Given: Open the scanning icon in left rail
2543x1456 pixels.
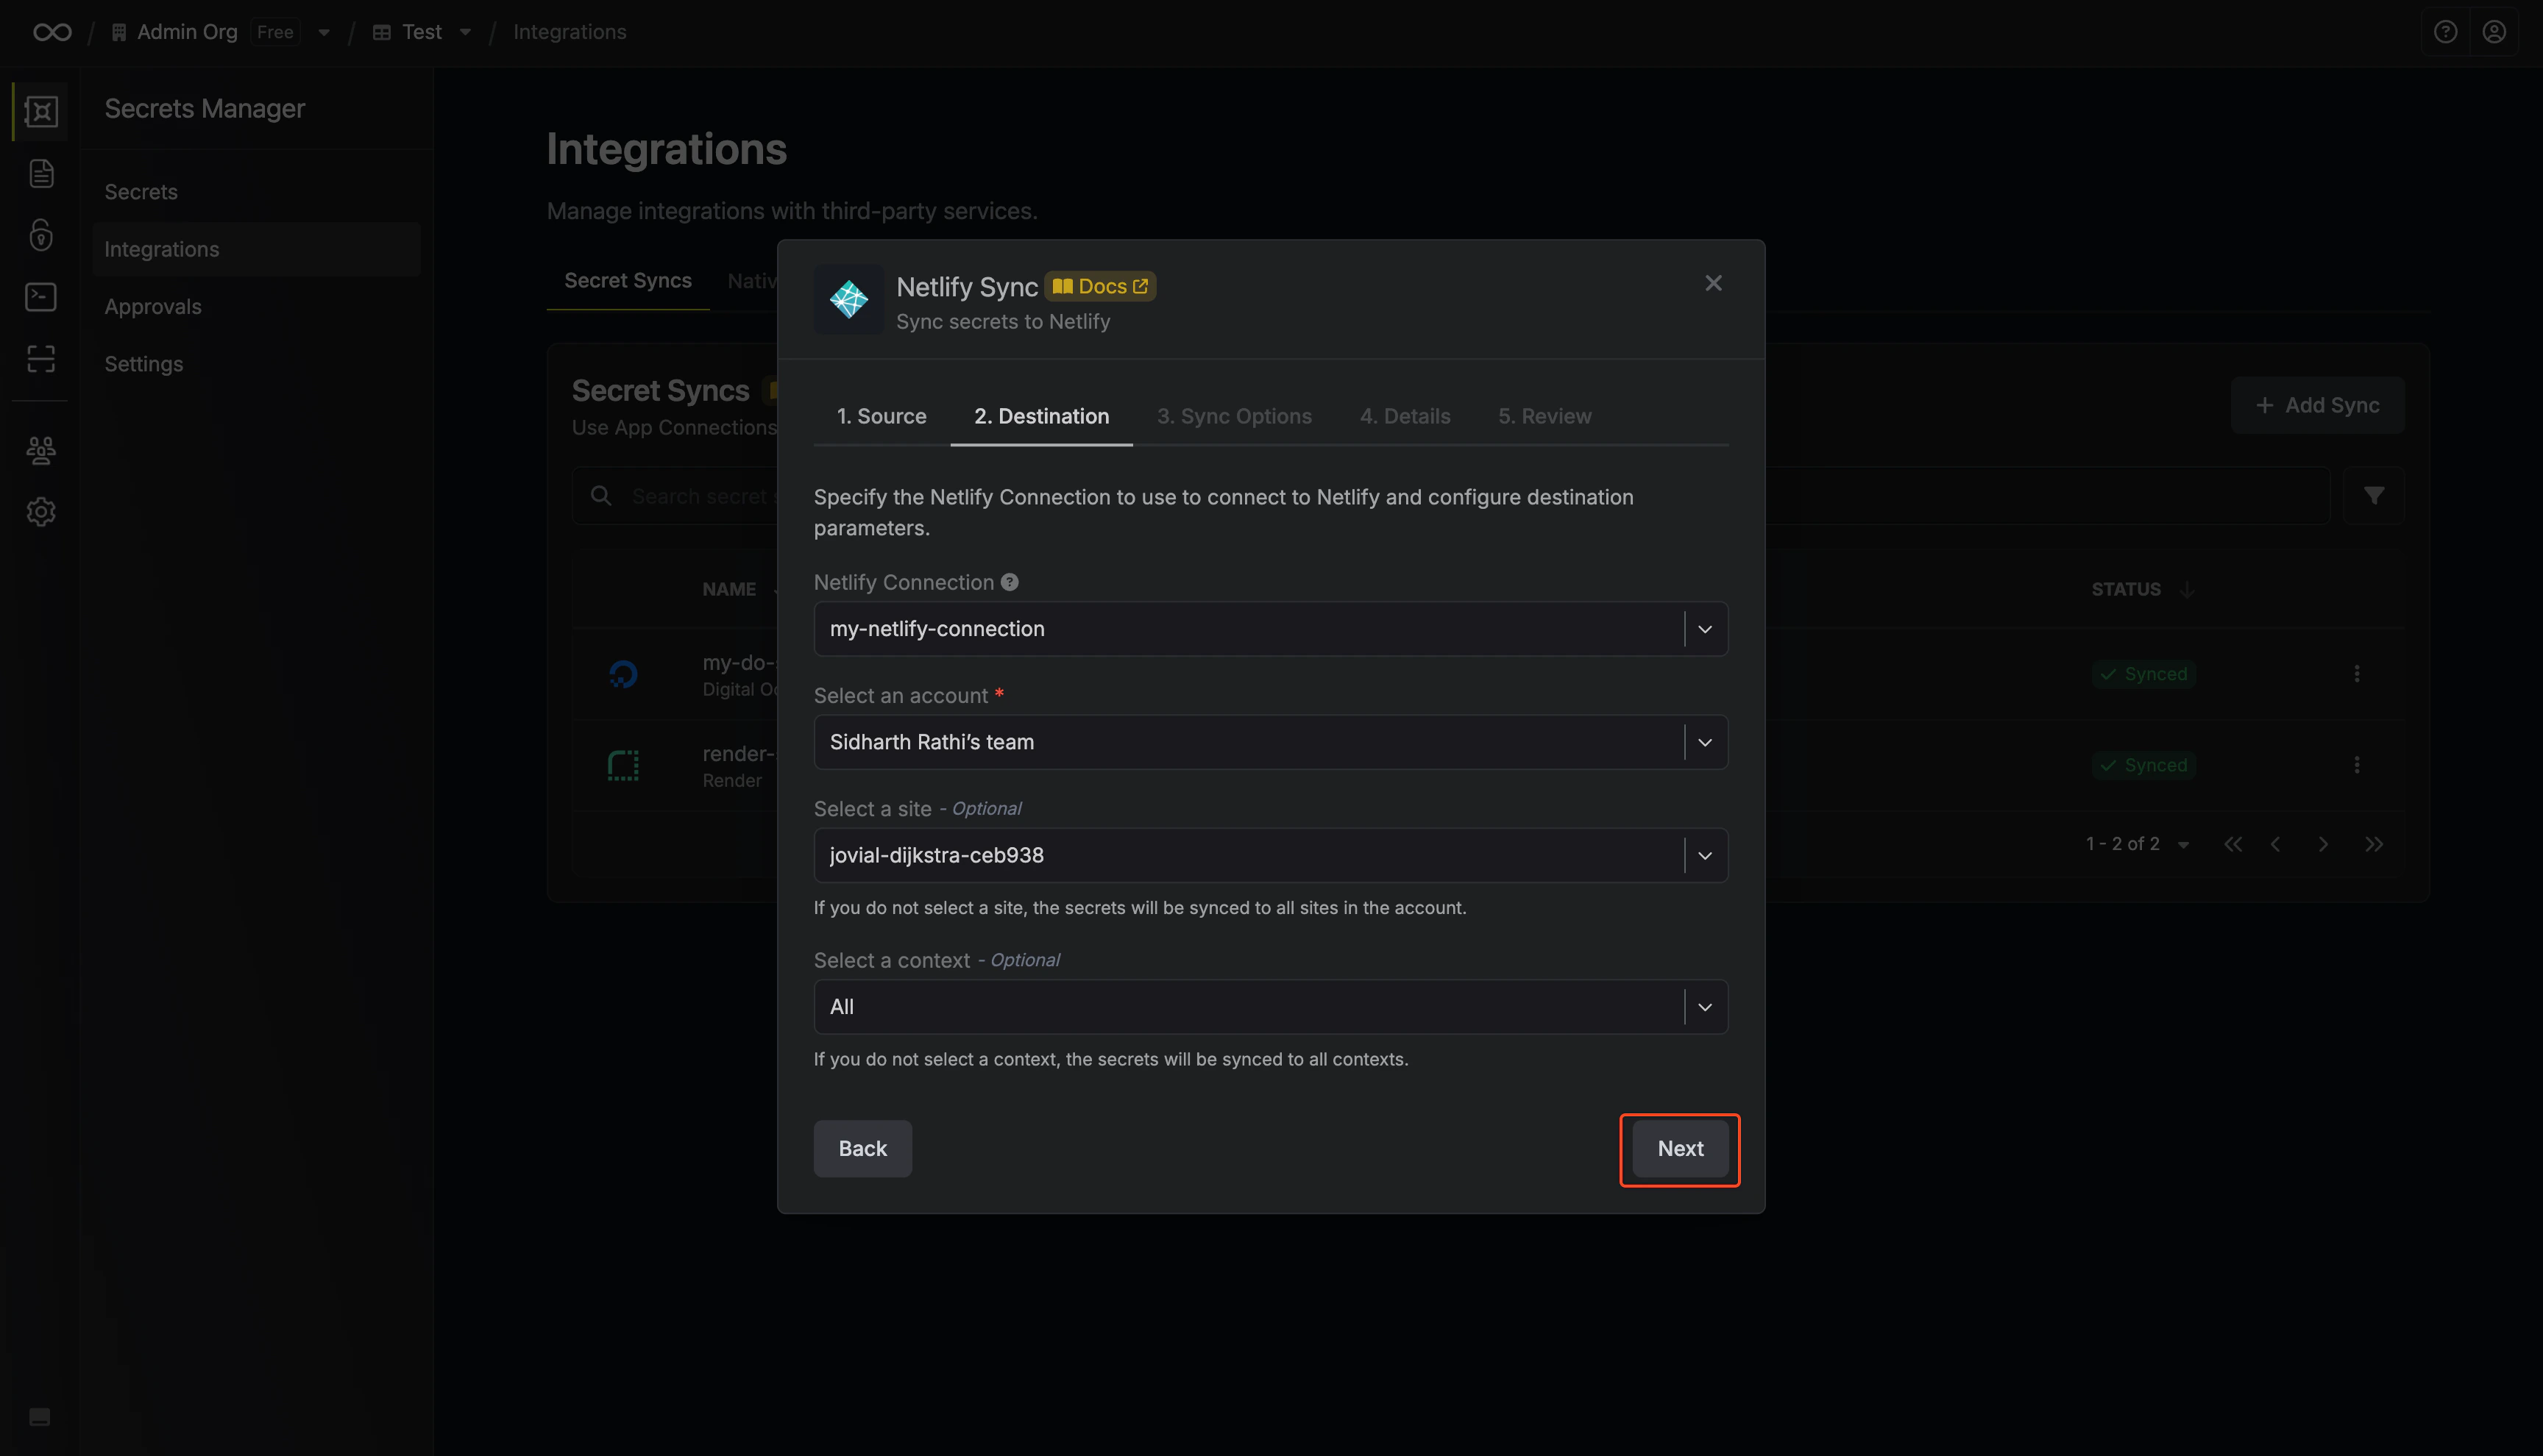Looking at the screenshot, I should point(41,359).
